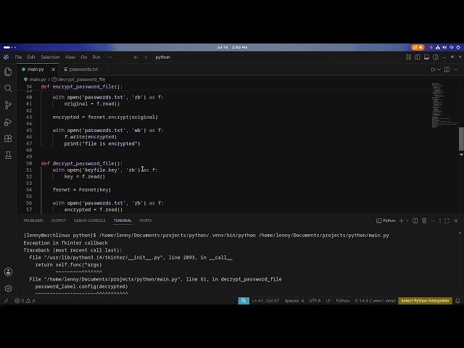
Task: Open the Extensions view
Action: pyautogui.click(x=8, y=138)
